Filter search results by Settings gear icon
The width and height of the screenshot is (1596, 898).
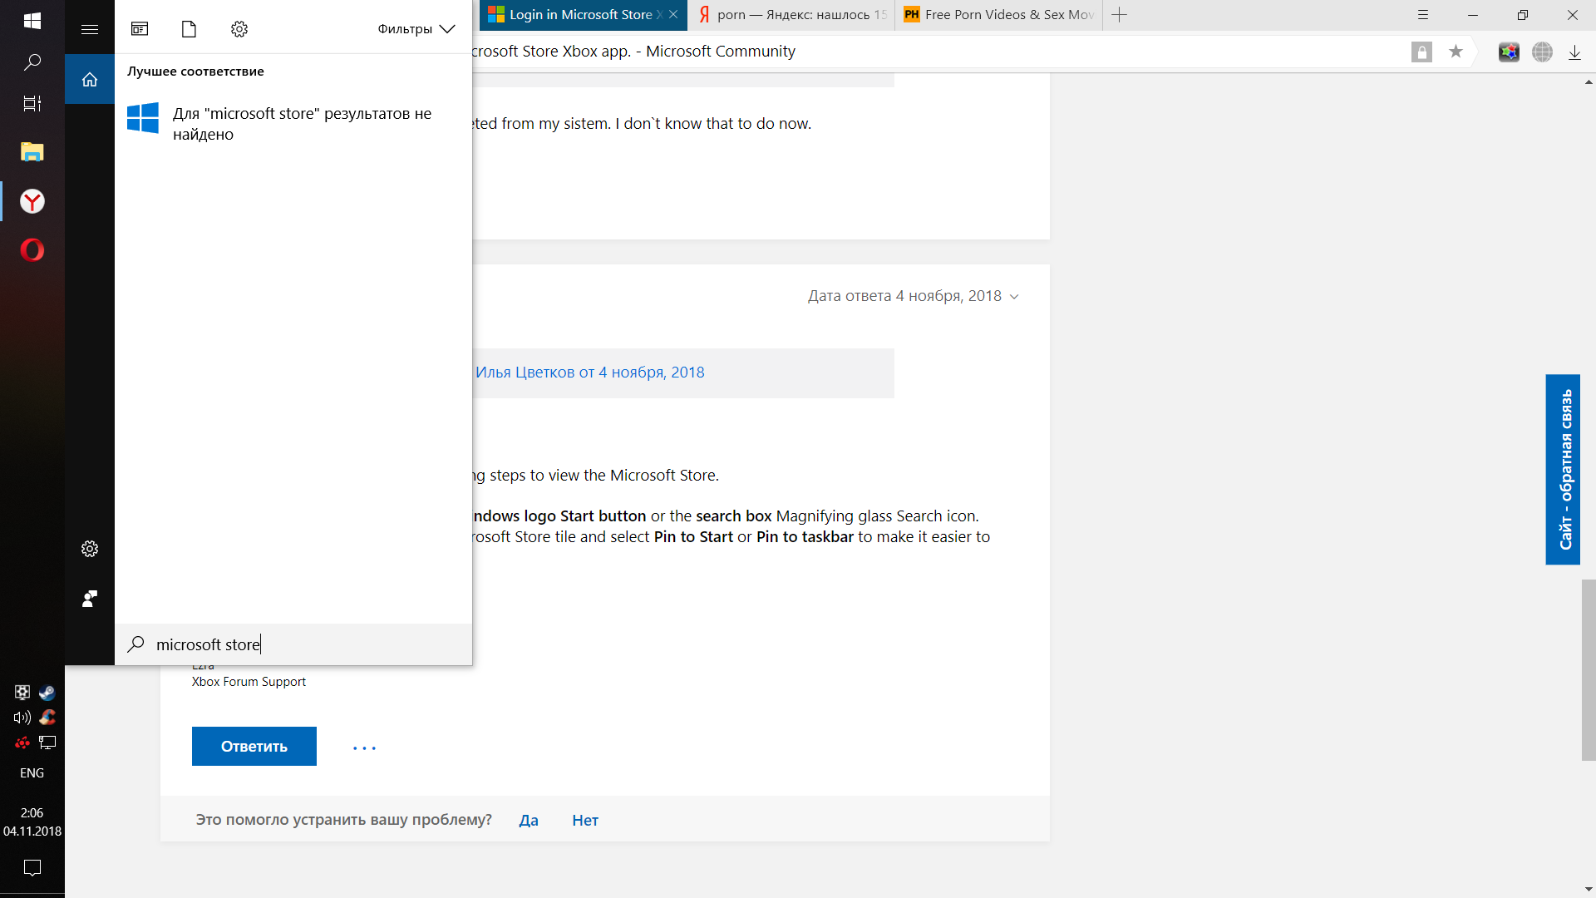(239, 29)
